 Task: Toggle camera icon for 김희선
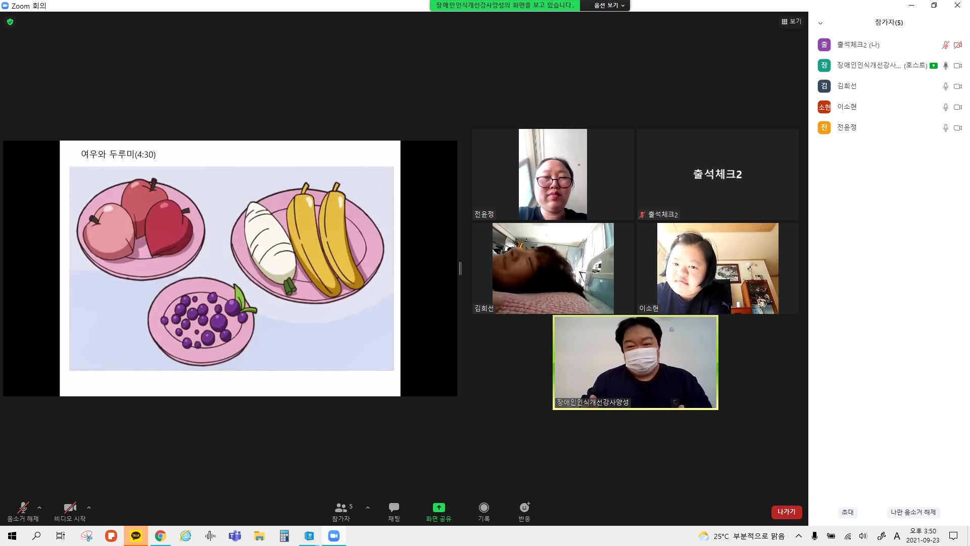coord(957,86)
